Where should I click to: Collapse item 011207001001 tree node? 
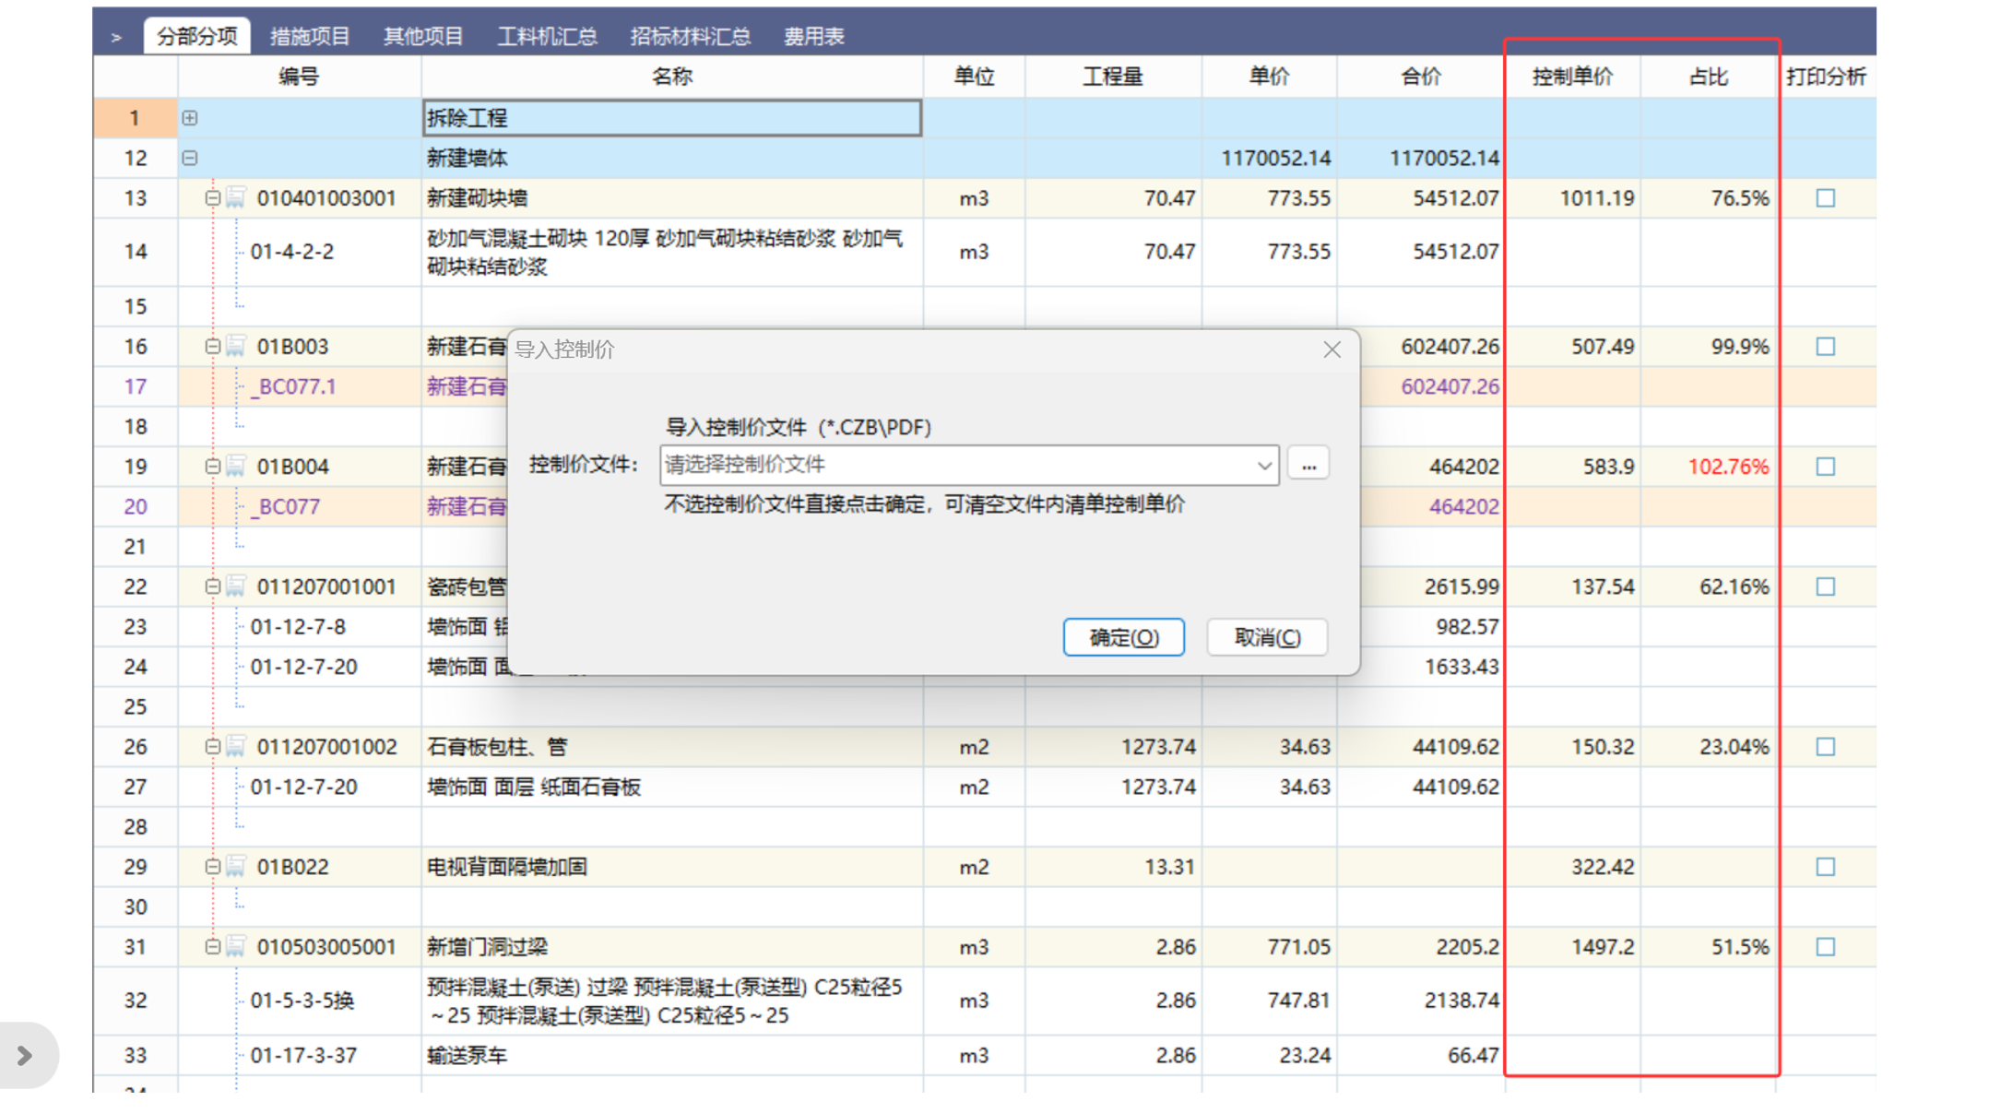coord(213,586)
